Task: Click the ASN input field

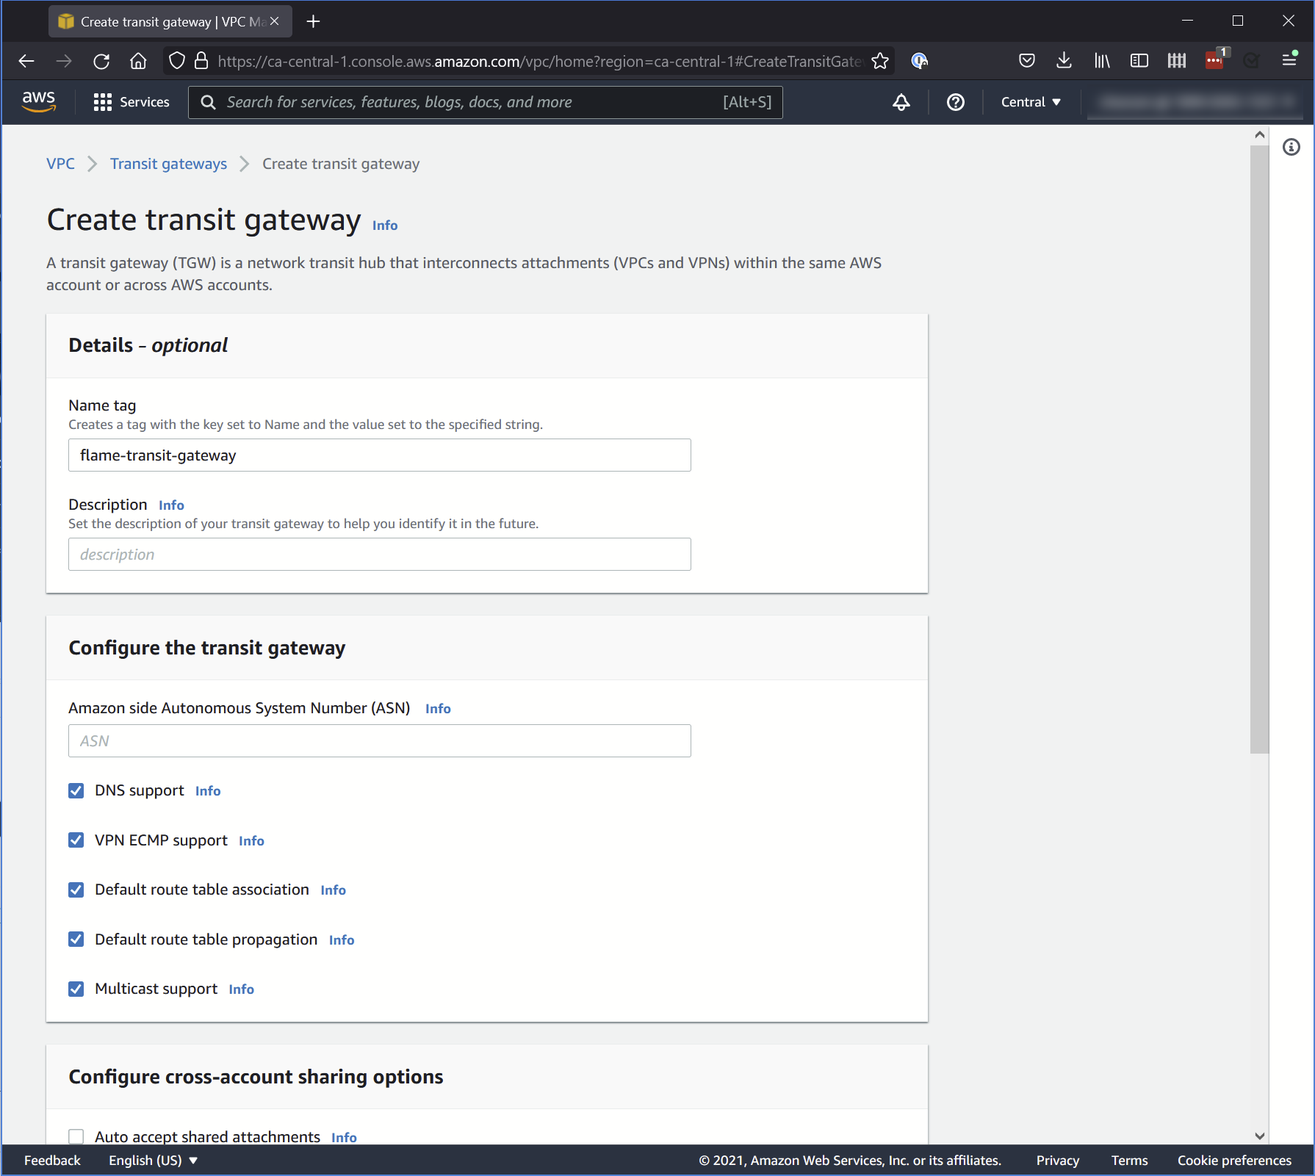Action: [379, 740]
